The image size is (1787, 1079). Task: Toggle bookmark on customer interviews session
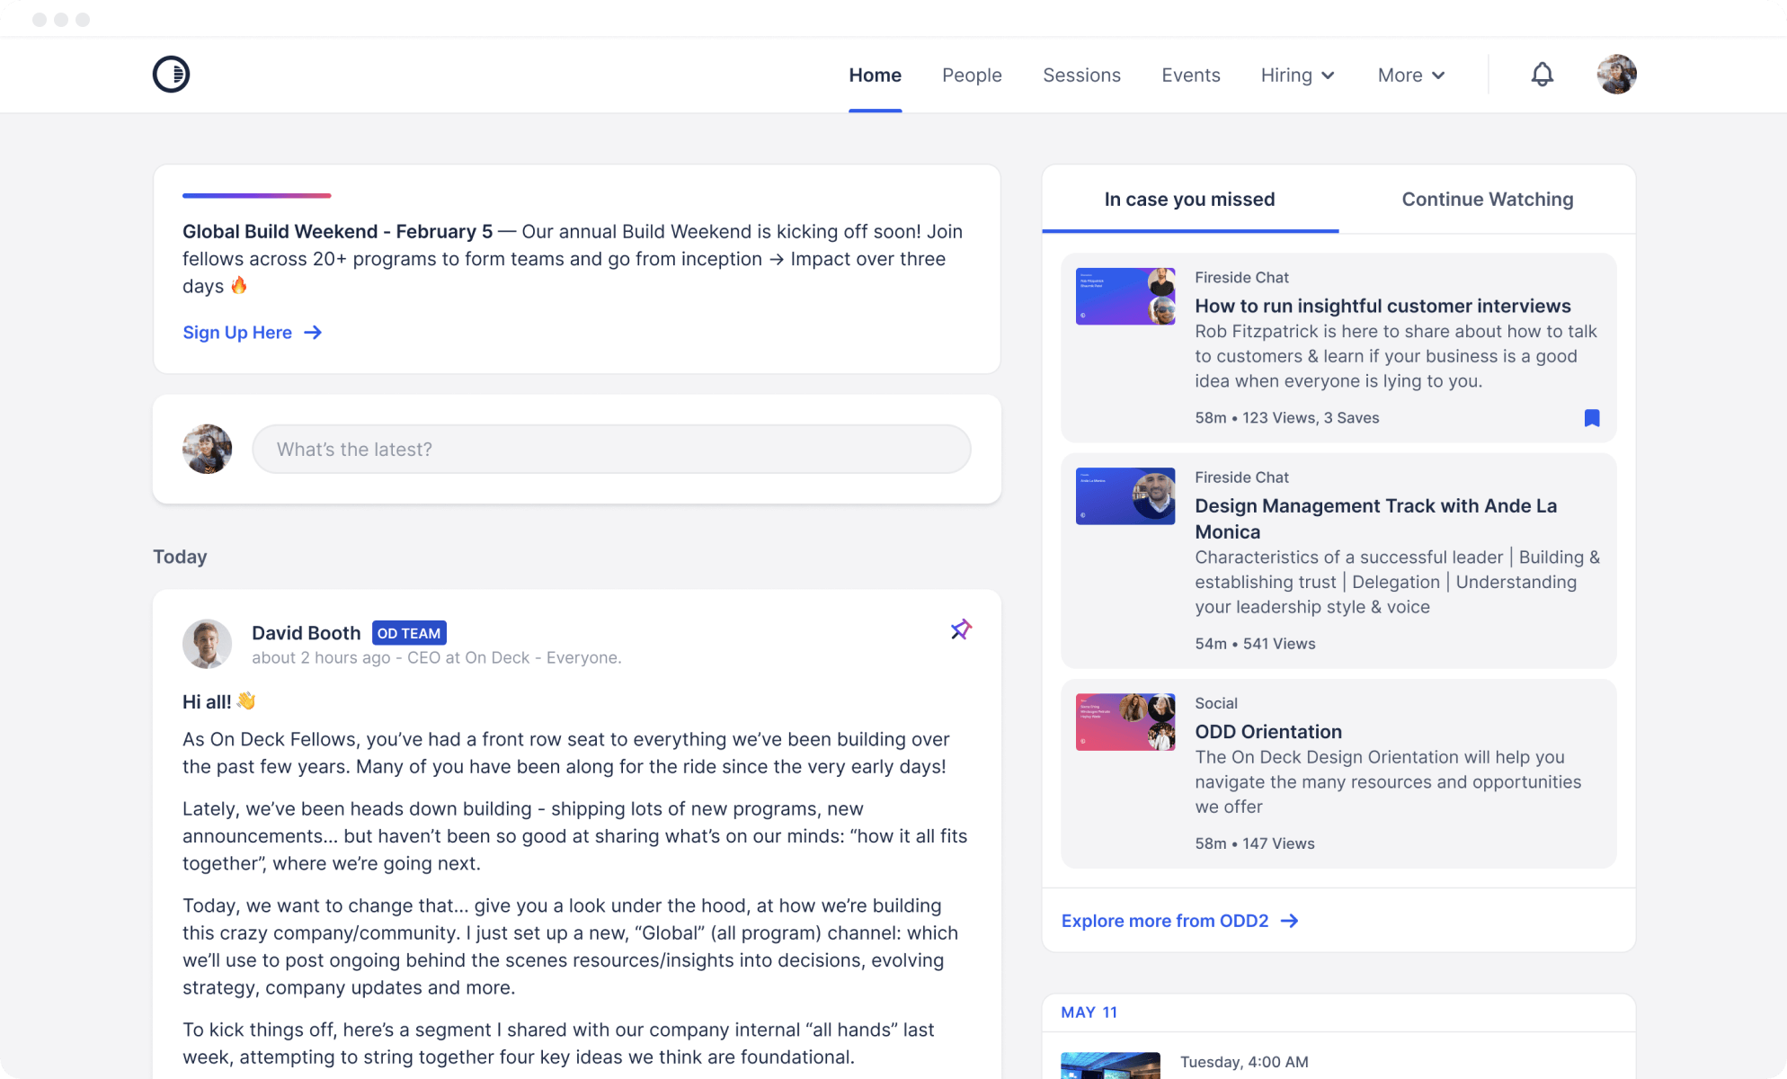click(x=1592, y=418)
